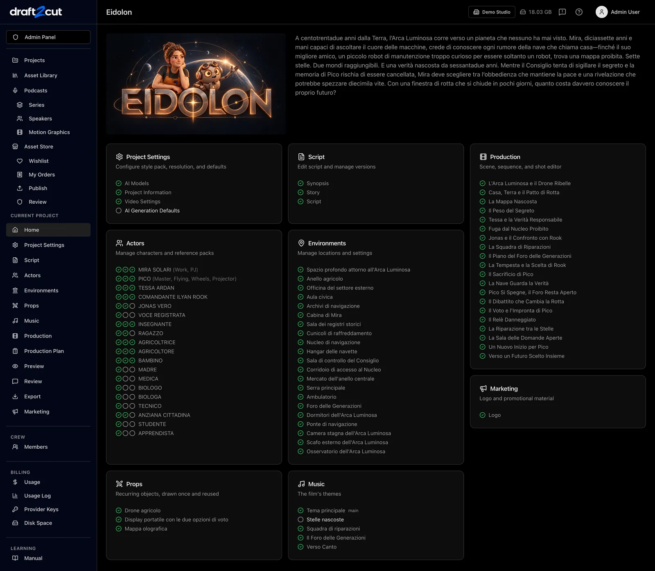The image size is (655, 571).
Task: Click the Admin User avatar icon
Action: (x=601, y=12)
